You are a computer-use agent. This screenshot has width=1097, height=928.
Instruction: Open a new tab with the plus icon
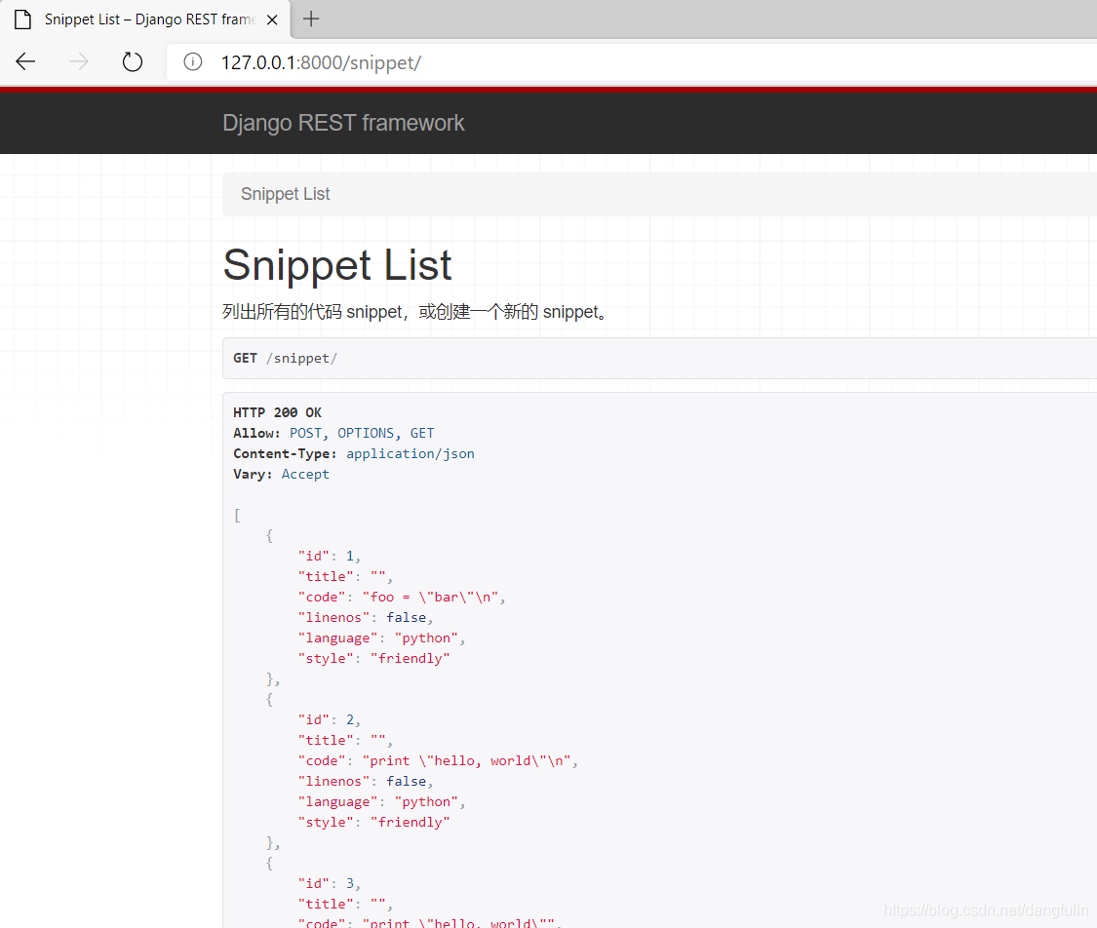click(311, 19)
